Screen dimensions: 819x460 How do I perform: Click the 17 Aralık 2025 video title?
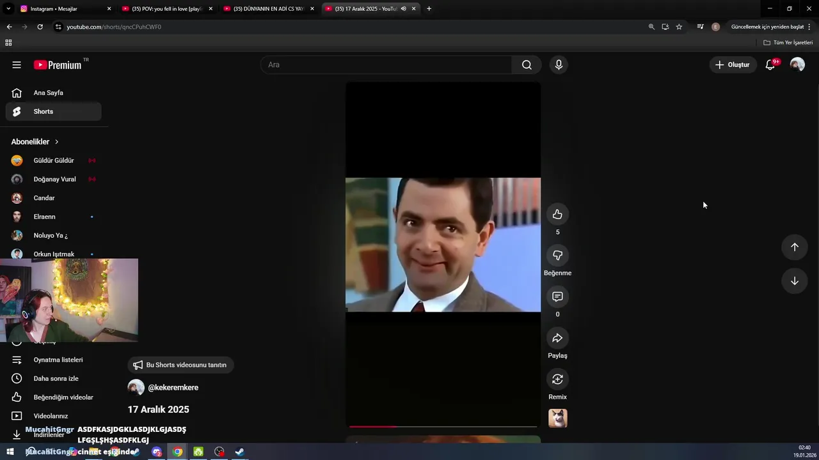158,410
